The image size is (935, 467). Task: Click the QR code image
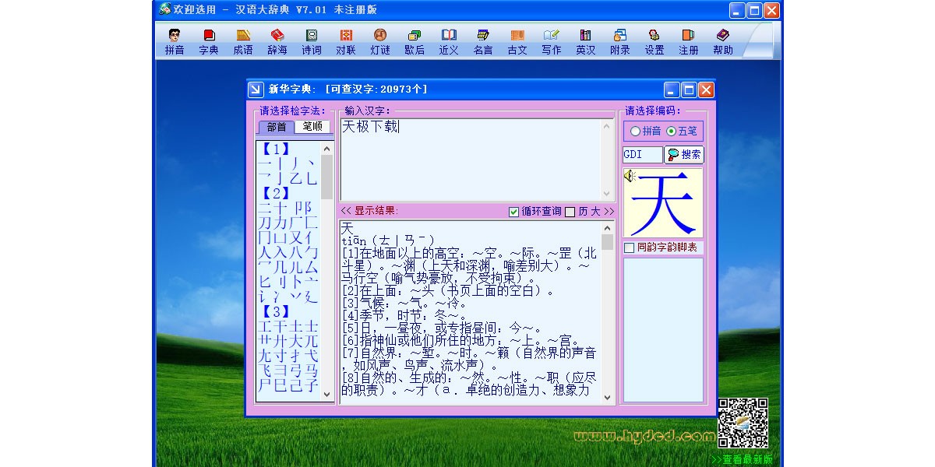[x=743, y=423]
